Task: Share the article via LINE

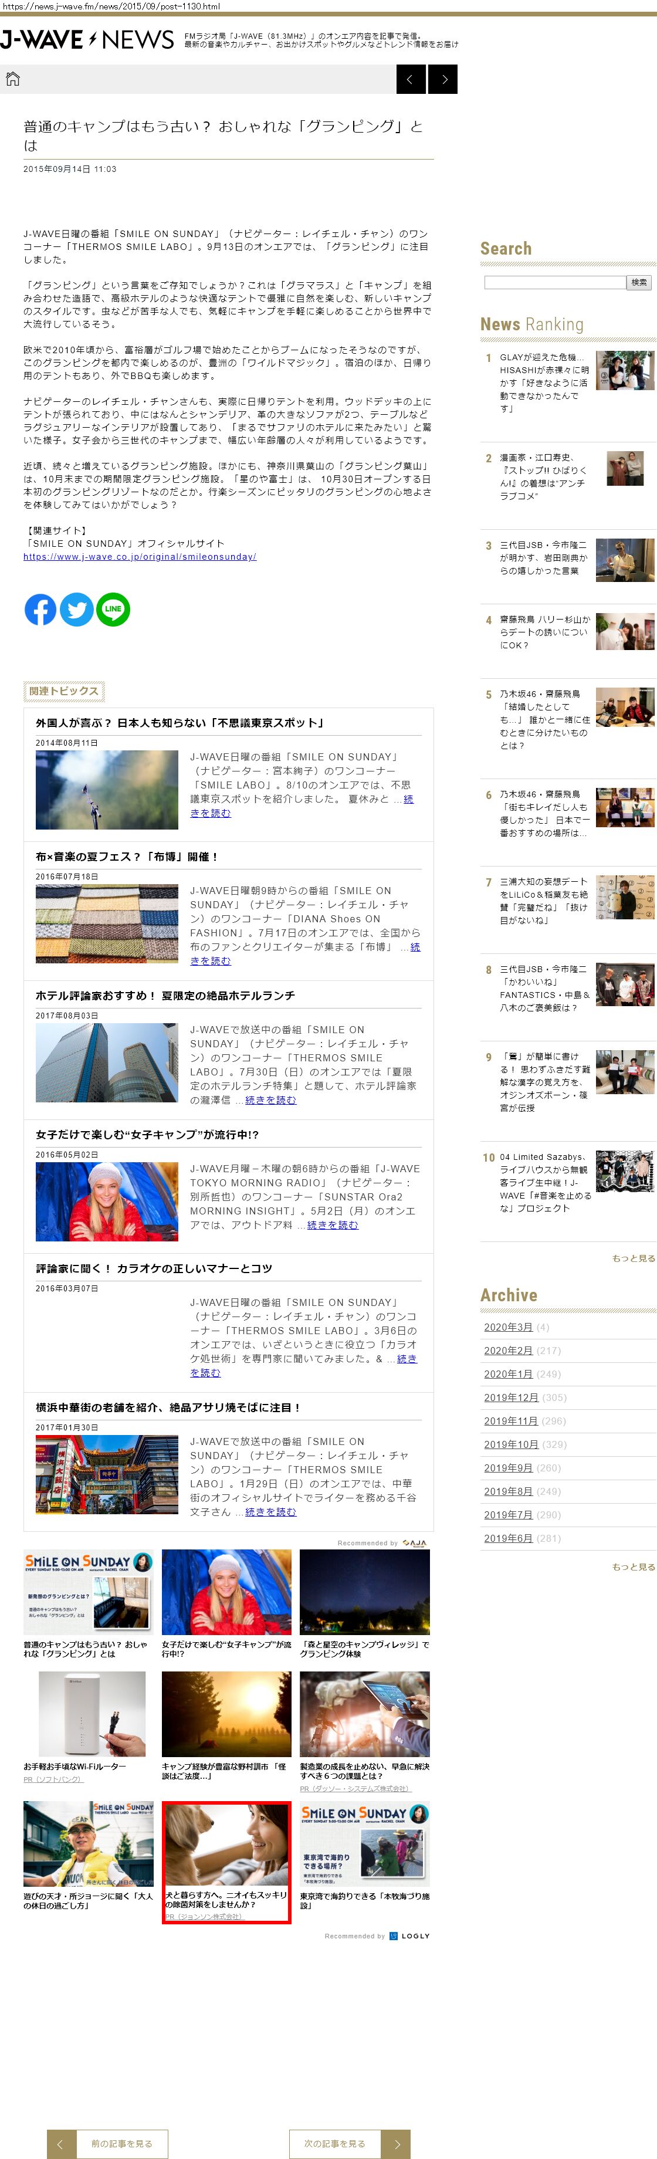Action: [x=113, y=610]
